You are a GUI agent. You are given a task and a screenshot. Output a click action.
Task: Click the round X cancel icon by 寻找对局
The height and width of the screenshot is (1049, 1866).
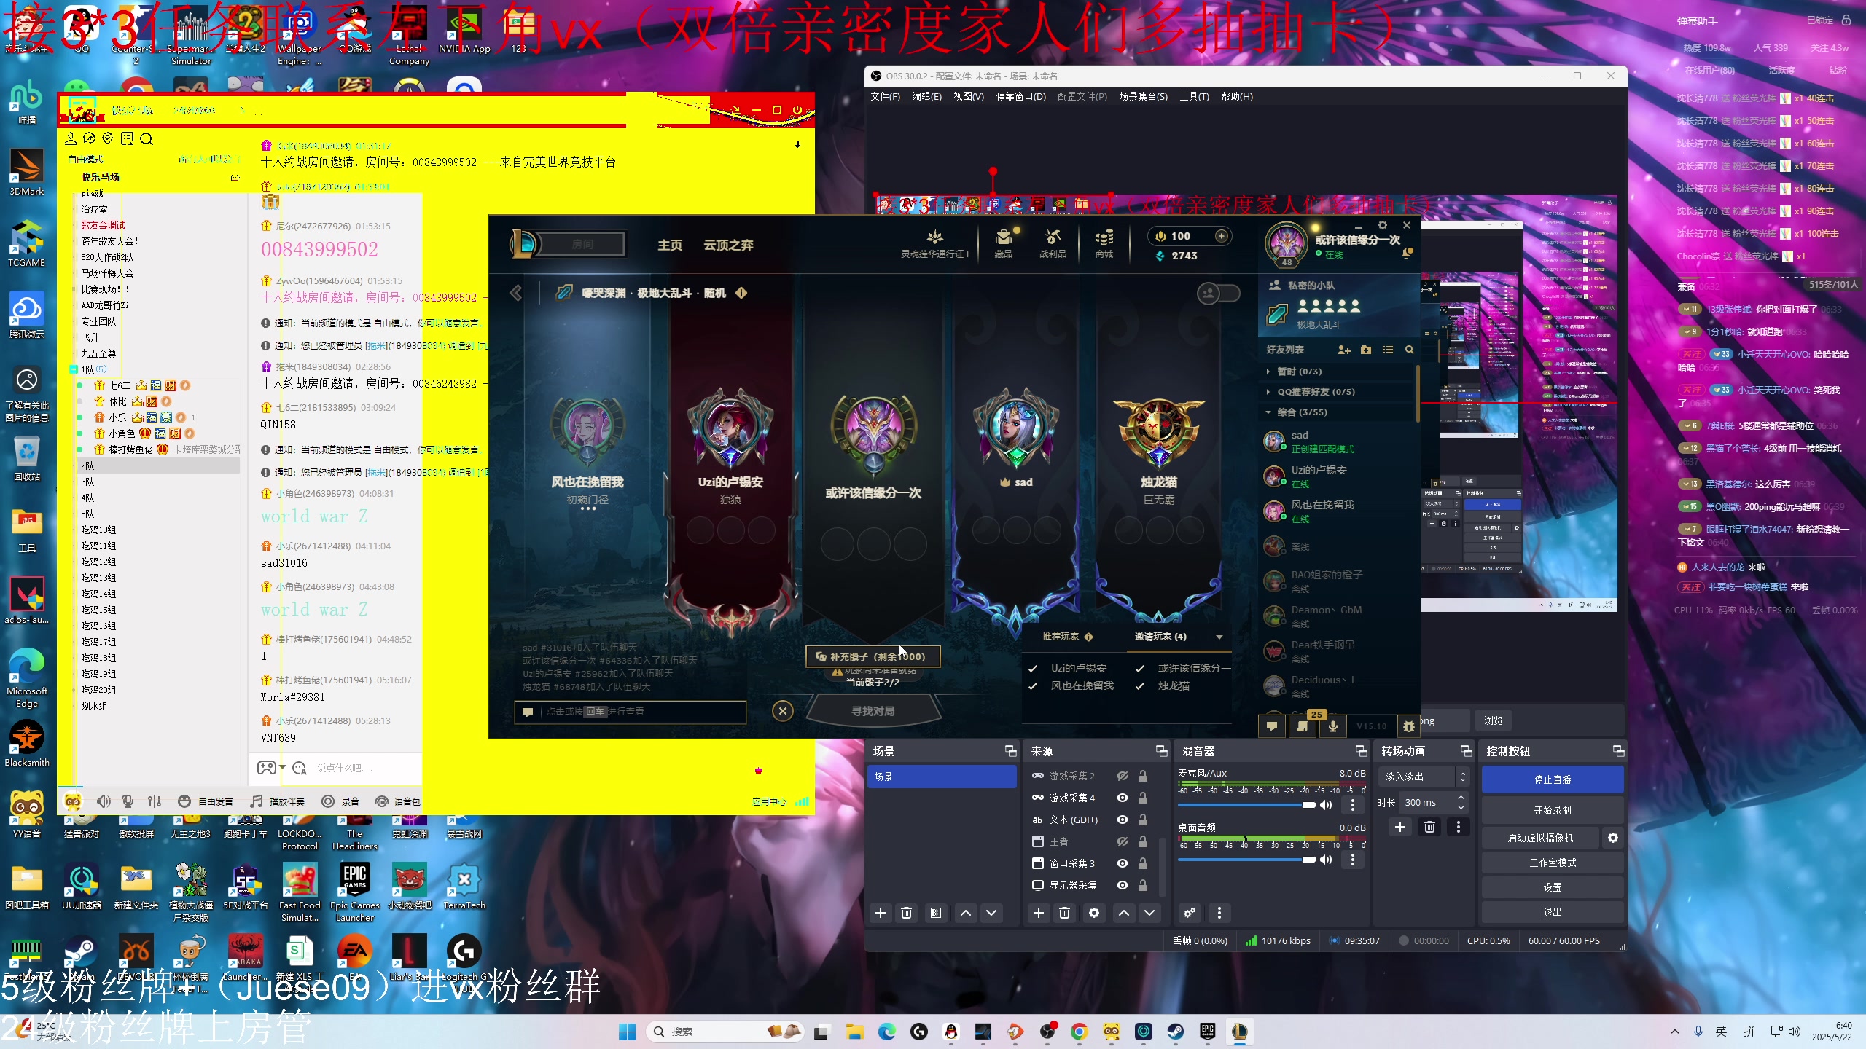pos(783,711)
